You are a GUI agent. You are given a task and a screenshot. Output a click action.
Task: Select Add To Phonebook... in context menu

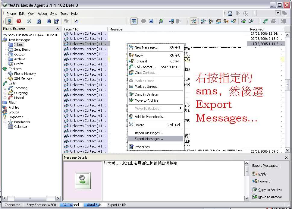click(x=156, y=117)
